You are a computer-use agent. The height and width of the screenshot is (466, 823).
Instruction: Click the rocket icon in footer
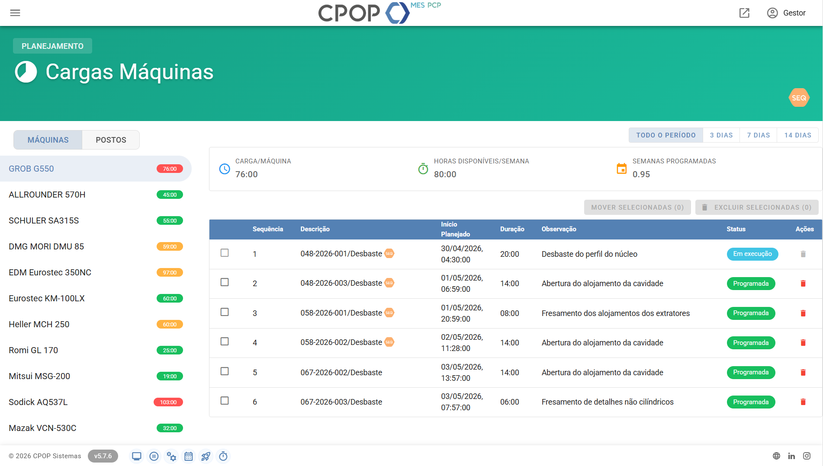click(x=206, y=456)
